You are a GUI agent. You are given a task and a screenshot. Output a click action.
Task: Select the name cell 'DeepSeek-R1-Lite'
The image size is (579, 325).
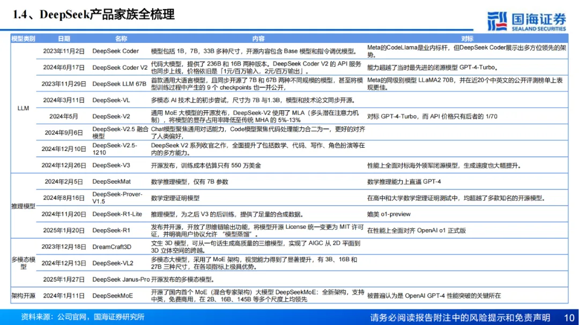[117, 214]
